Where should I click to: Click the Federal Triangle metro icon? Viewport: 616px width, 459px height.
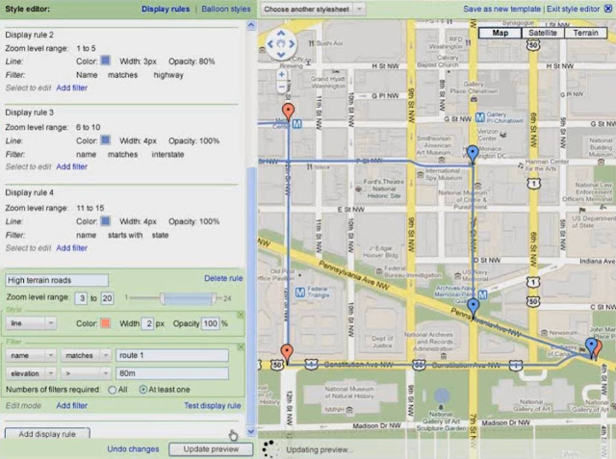coord(300,293)
